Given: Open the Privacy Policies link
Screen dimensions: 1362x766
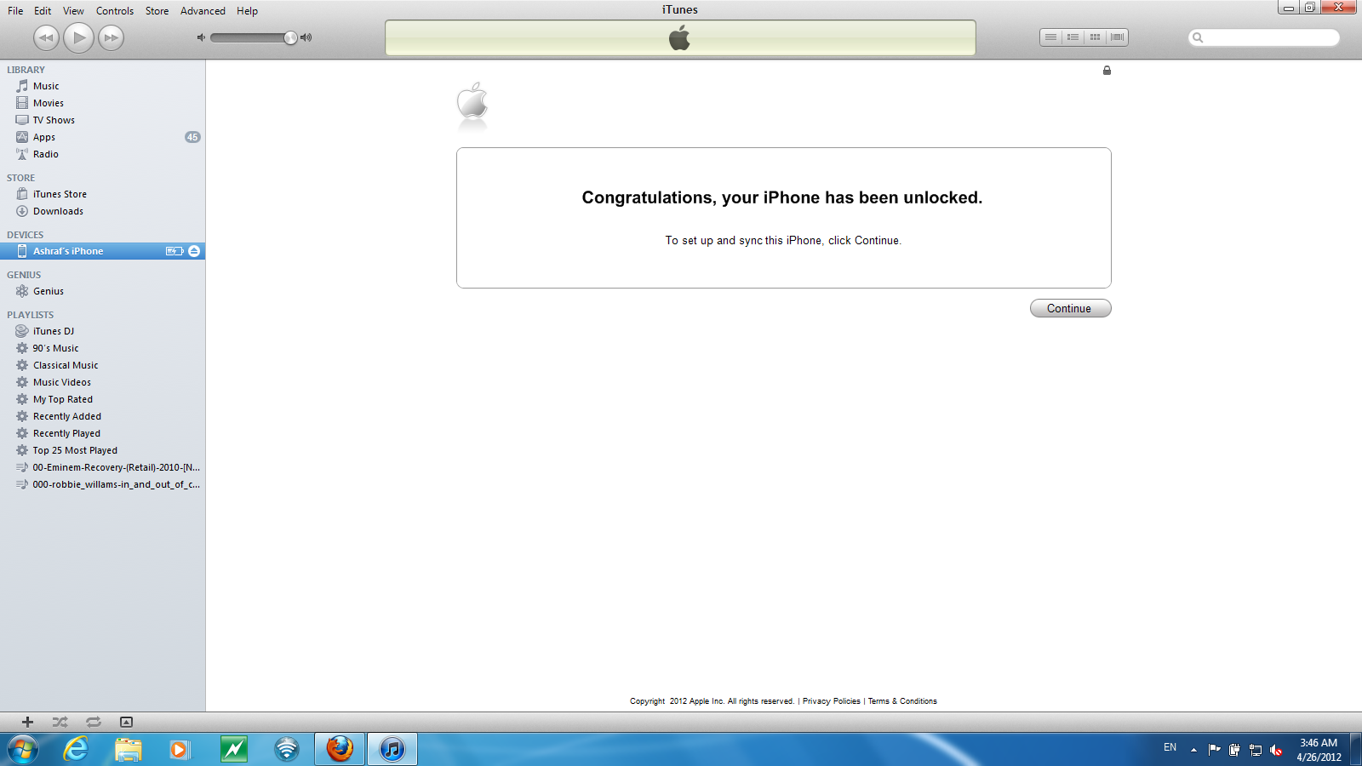Looking at the screenshot, I should pos(831,701).
